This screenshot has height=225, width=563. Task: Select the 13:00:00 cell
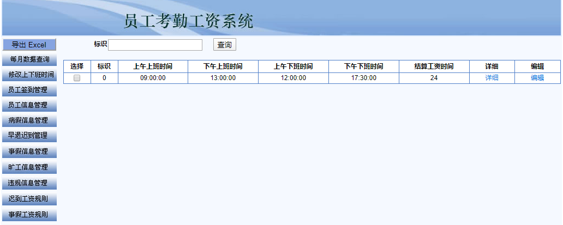[223, 78]
